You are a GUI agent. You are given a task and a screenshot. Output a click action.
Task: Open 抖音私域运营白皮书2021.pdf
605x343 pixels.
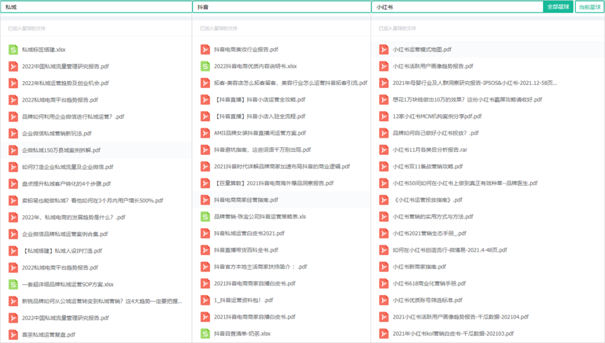pos(249,233)
